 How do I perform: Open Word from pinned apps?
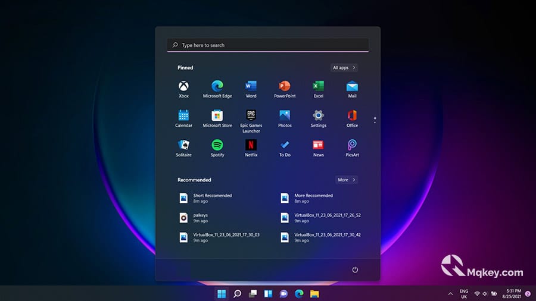pos(251,89)
